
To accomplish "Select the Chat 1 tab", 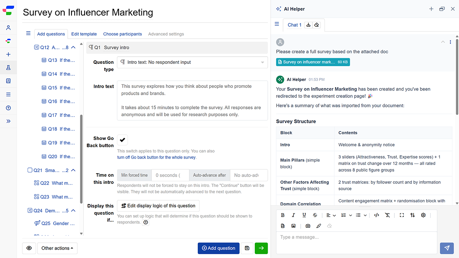I will pyautogui.click(x=295, y=25).
